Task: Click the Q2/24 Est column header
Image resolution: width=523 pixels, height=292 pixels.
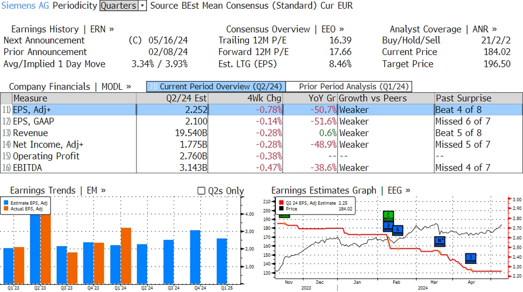Action: click(172, 98)
